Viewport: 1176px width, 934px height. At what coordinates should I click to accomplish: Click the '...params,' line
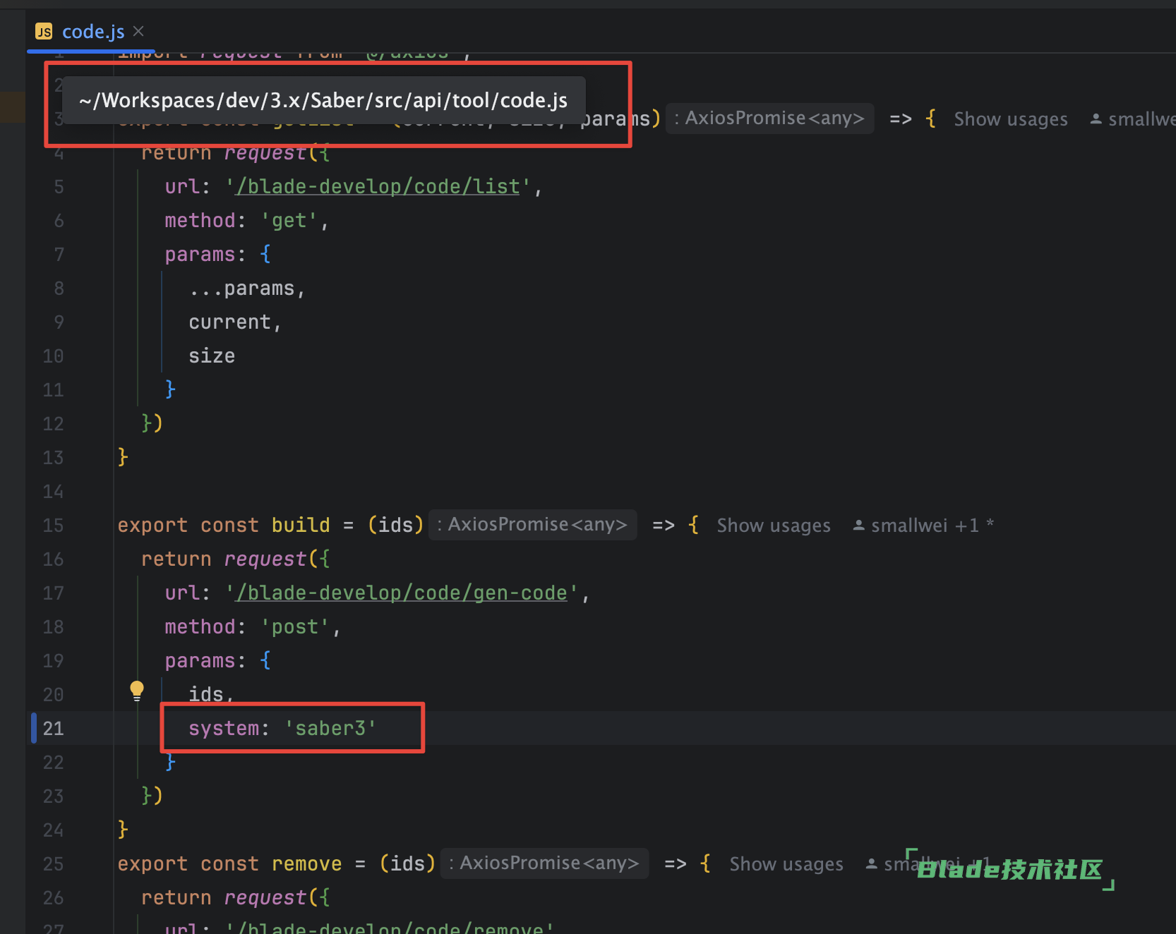coord(247,289)
